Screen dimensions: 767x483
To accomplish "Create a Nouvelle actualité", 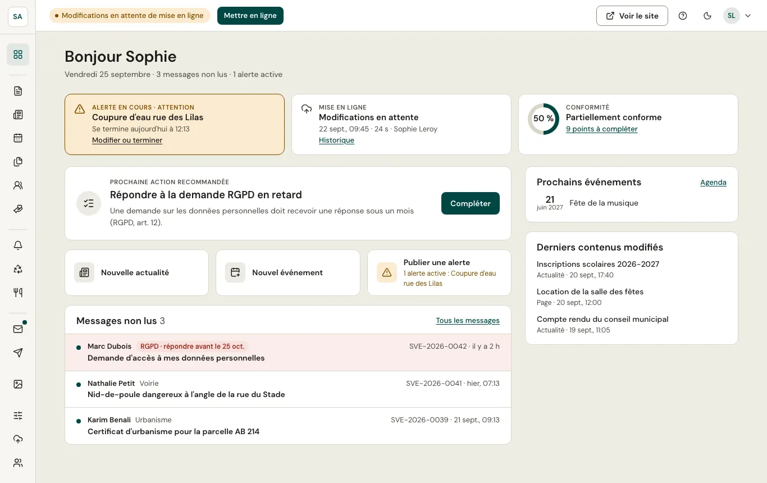I will pos(136,272).
